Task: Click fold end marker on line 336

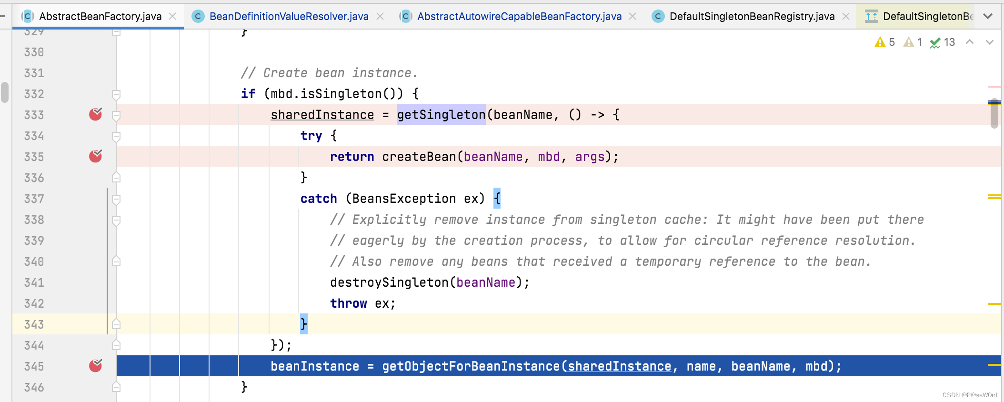Action: click(116, 178)
